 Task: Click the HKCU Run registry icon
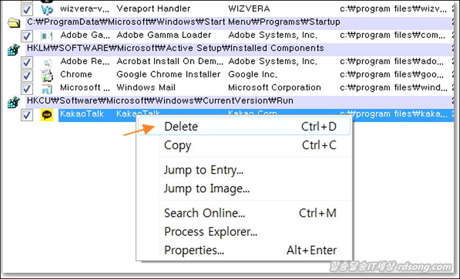(x=12, y=102)
